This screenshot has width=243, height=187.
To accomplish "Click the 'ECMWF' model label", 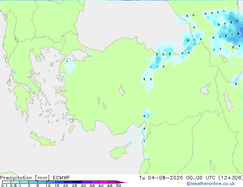I will (61, 178).
